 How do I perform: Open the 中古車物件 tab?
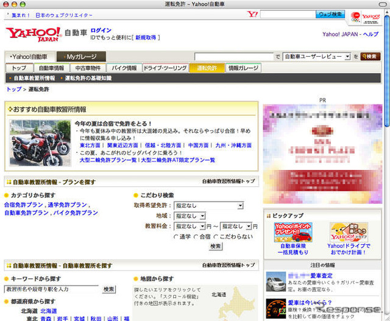[88, 68]
